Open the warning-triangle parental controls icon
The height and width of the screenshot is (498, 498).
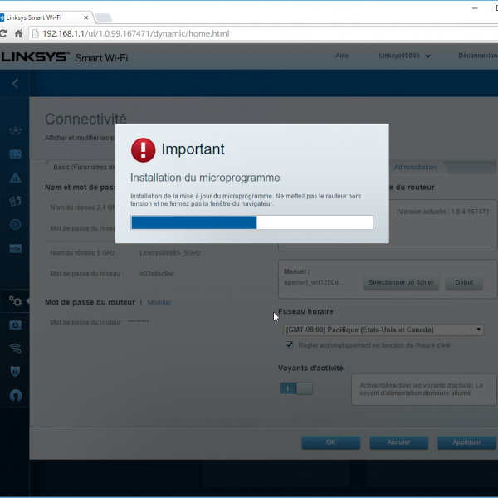[x=15, y=178]
